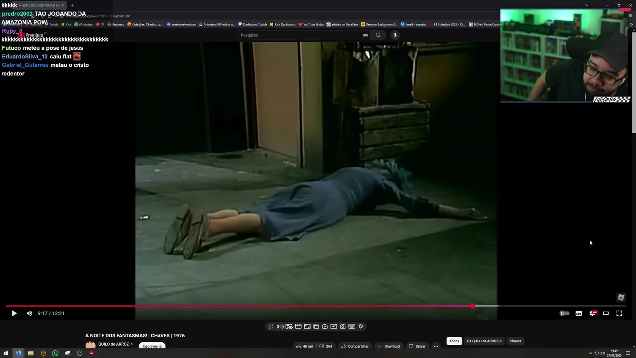Click the mini-player icon in enhancer toolbar

[316, 327]
